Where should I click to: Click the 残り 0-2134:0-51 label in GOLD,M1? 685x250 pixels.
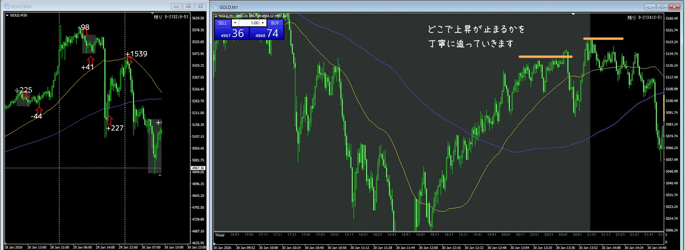644,18
